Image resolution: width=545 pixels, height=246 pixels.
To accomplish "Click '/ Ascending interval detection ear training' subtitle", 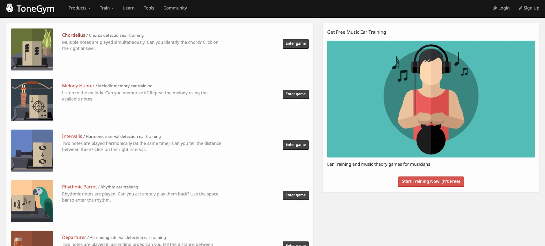I will [127, 238].
